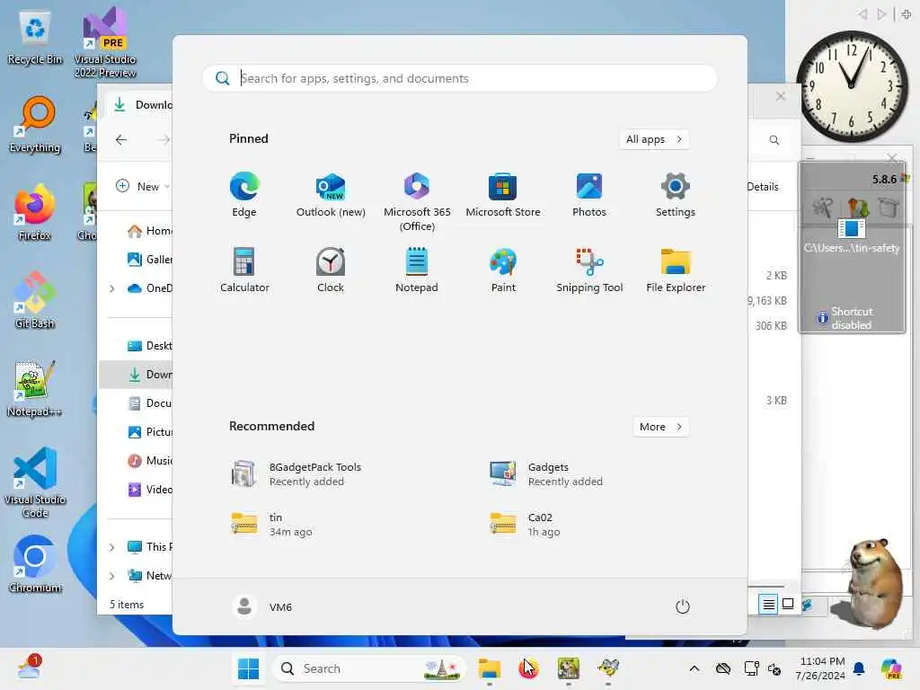Select the Firefox desktop shortcut

click(x=35, y=212)
